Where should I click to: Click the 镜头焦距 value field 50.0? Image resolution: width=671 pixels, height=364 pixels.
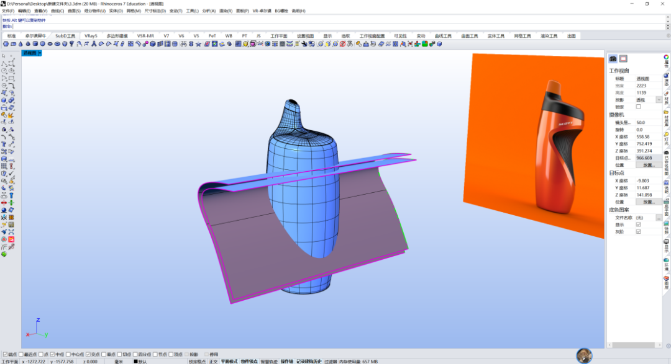click(648, 123)
